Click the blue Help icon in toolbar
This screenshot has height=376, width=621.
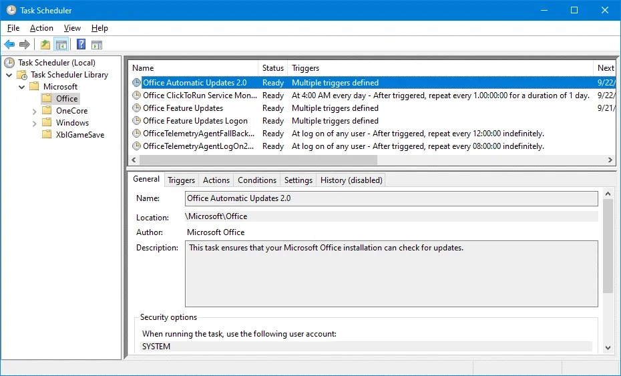[x=81, y=45]
